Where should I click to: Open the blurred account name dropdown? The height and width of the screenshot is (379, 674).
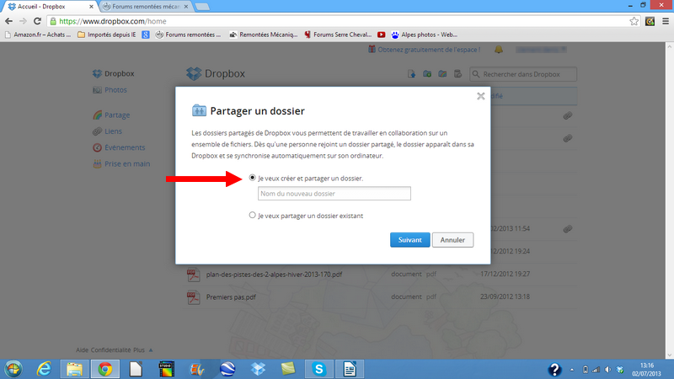(x=541, y=50)
